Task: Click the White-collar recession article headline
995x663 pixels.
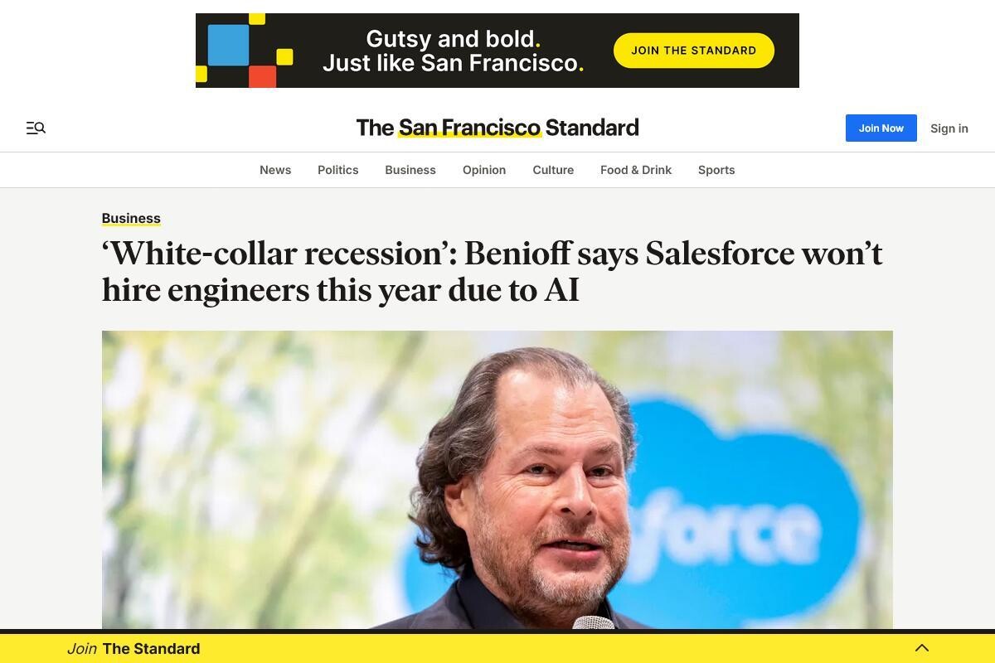Action: (492, 271)
